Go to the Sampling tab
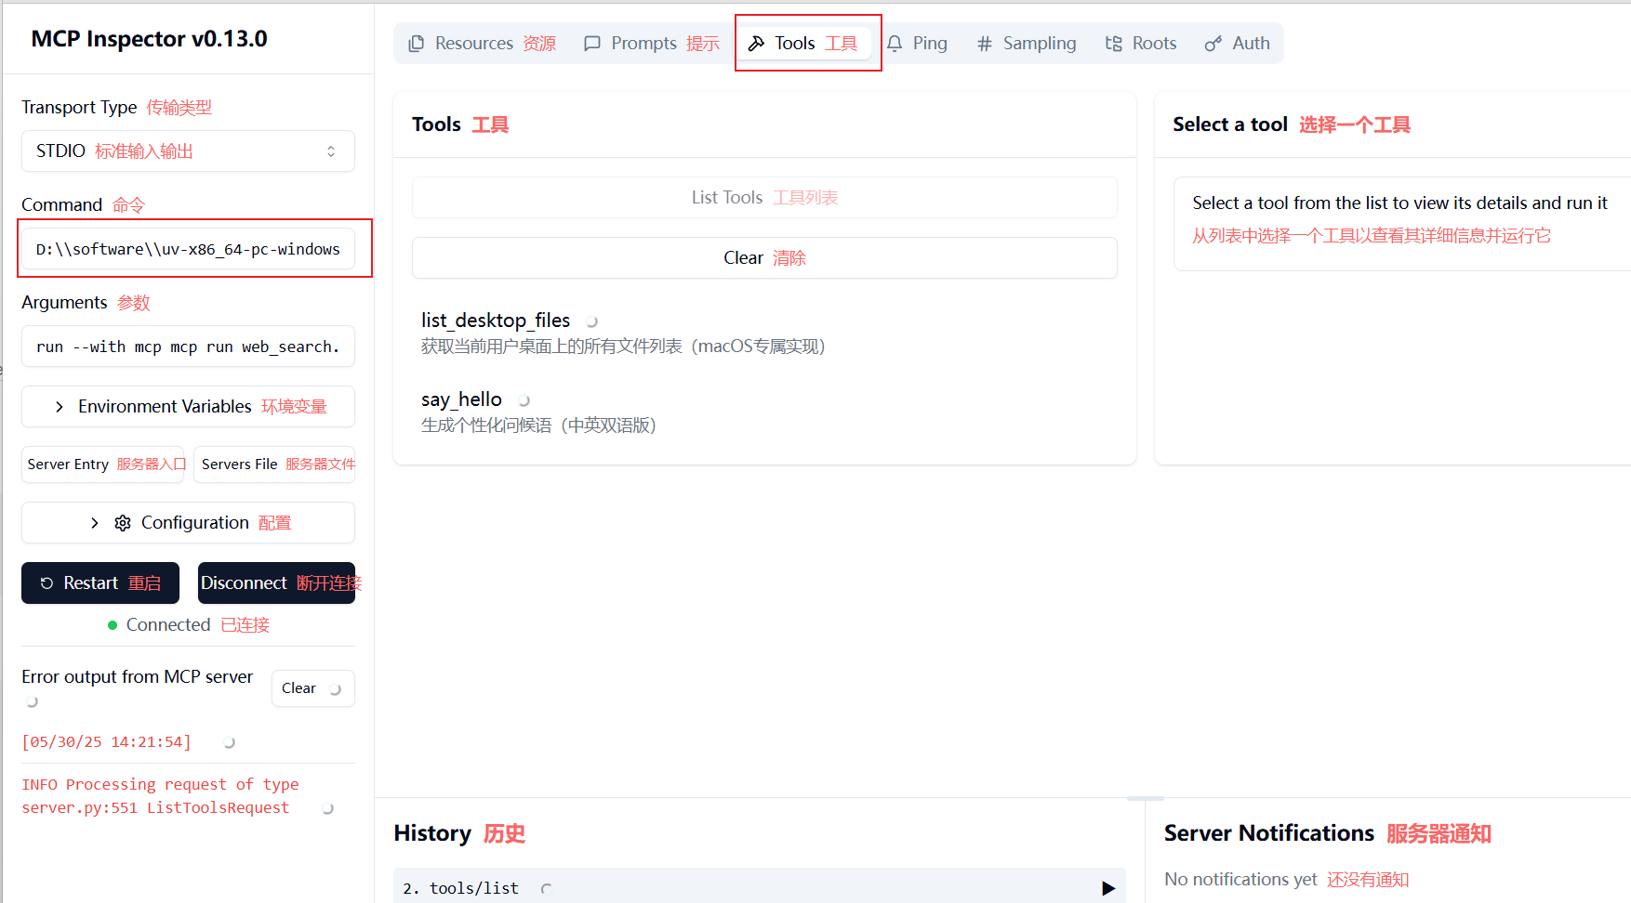Image resolution: width=1631 pixels, height=903 pixels. click(1027, 44)
